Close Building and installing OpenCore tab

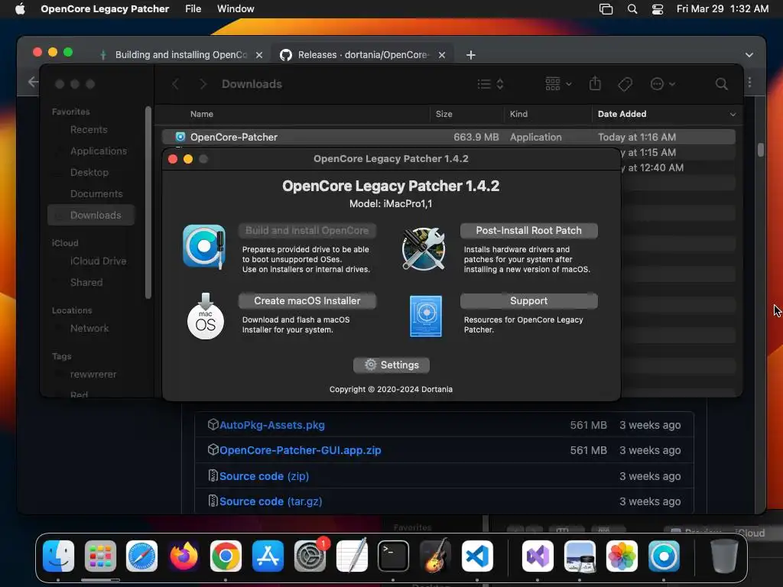pyautogui.click(x=259, y=55)
